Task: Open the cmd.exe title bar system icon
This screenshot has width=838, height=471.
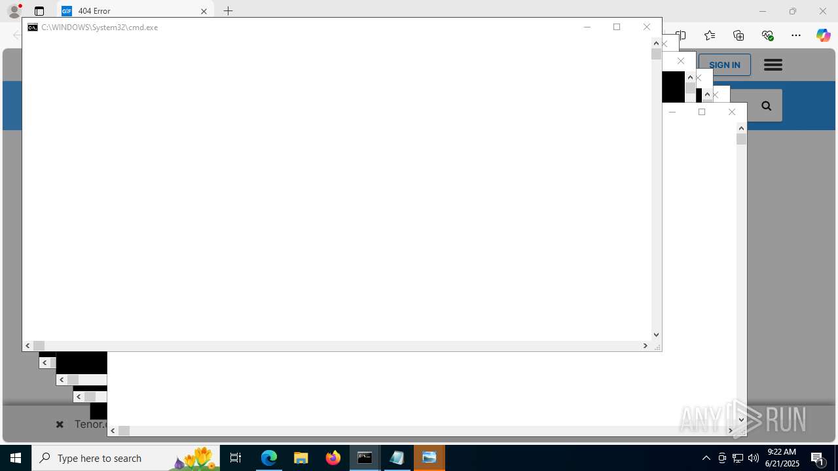Action: [32, 27]
